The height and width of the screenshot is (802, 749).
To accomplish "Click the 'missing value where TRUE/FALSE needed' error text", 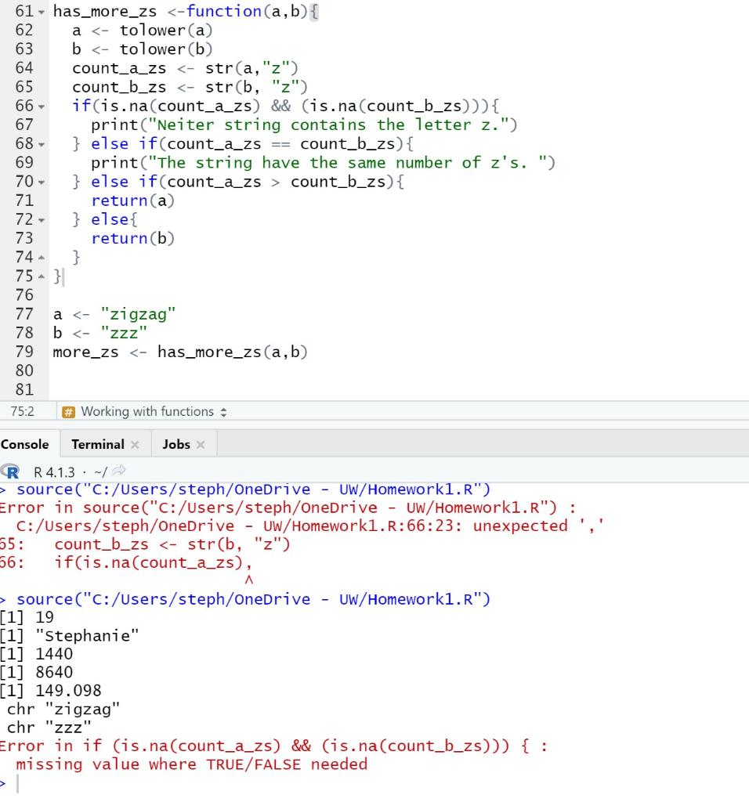I will point(191,764).
